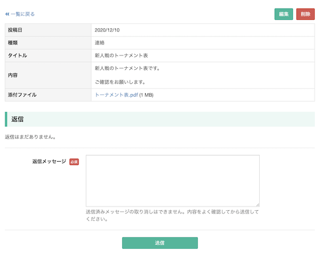Click the 返信メッセージ field label
The height and width of the screenshot is (254, 320).
coord(49,162)
